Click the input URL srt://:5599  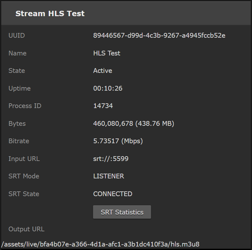click(111, 159)
